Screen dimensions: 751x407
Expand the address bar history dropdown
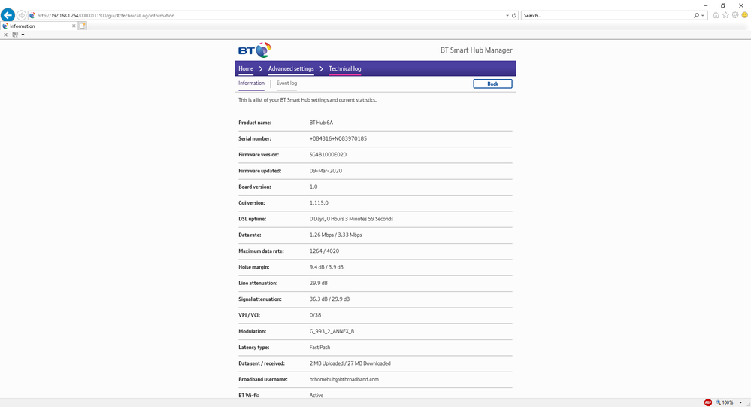506,15
